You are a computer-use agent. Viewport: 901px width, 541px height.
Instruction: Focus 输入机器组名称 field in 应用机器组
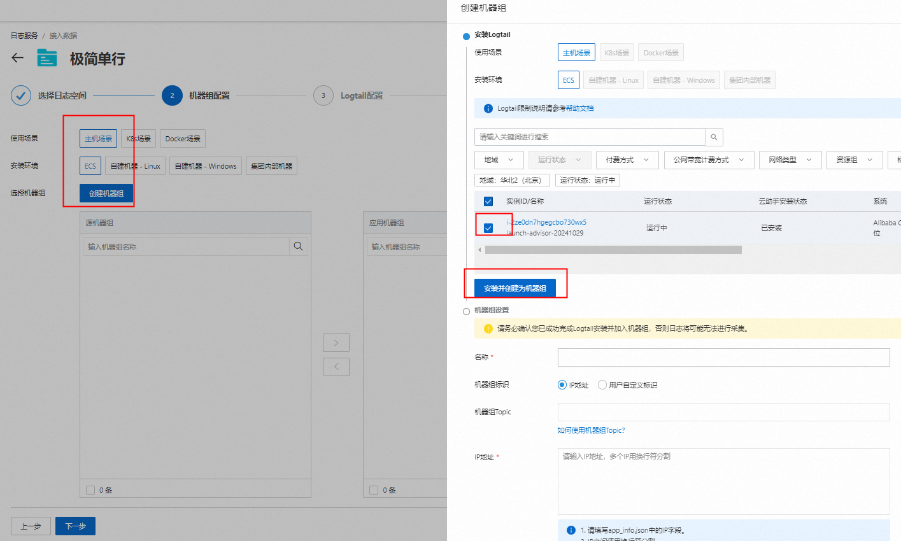click(408, 246)
